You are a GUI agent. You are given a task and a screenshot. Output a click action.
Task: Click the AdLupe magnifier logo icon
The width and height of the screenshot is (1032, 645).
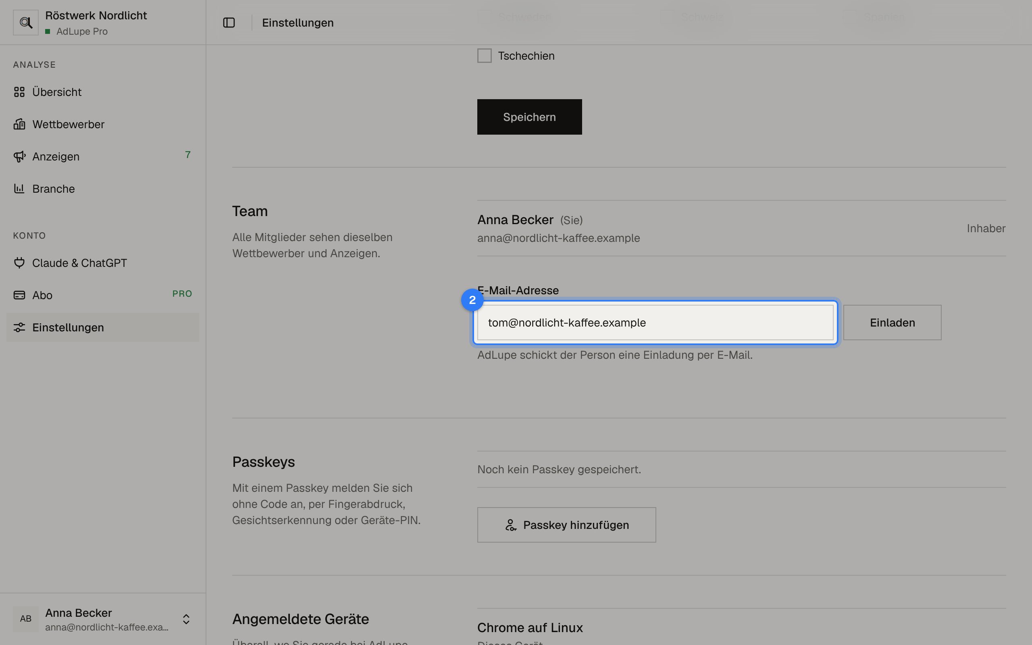(x=25, y=23)
